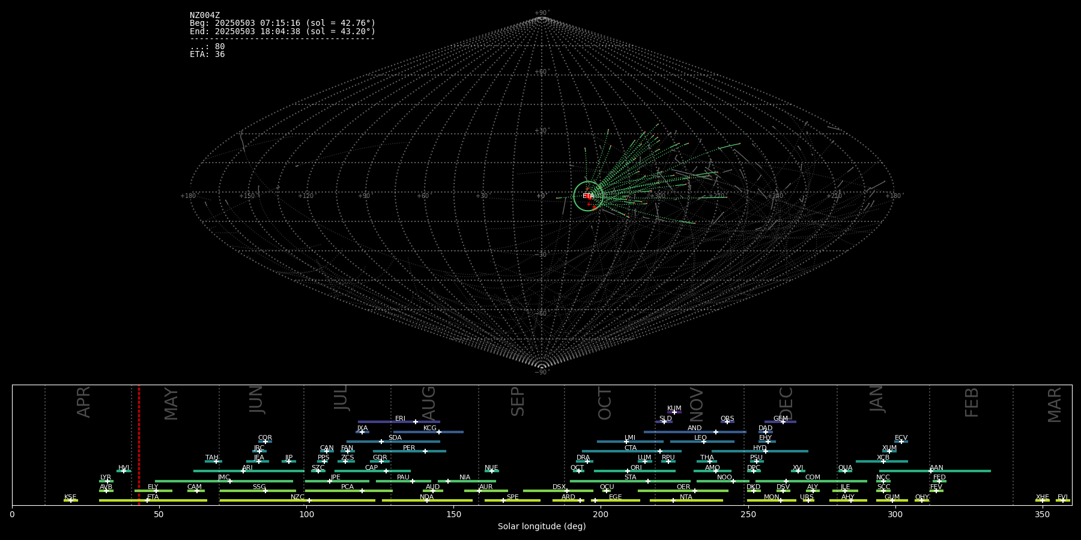The image size is (1081, 540).
Task: Click the ERI shower label
Action: (400, 419)
